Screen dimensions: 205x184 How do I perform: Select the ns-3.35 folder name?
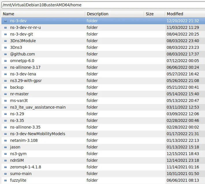(17, 120)
